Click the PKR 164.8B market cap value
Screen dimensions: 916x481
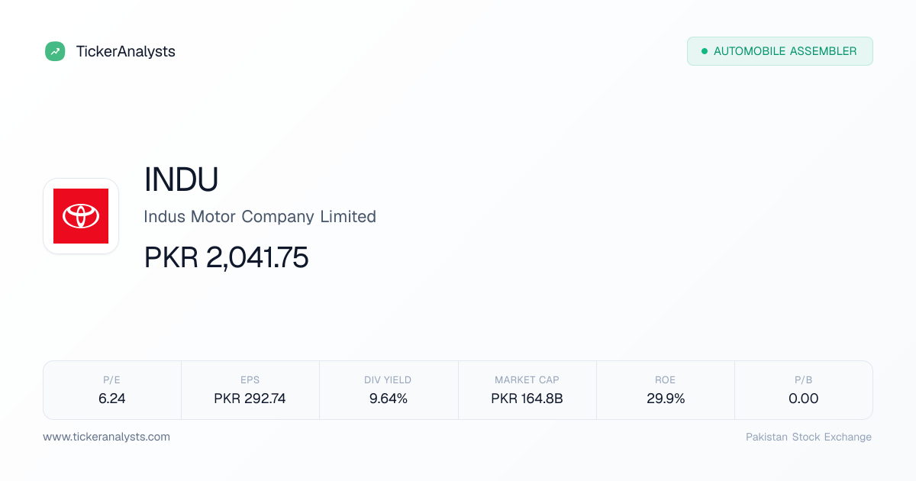pos(527,399)
